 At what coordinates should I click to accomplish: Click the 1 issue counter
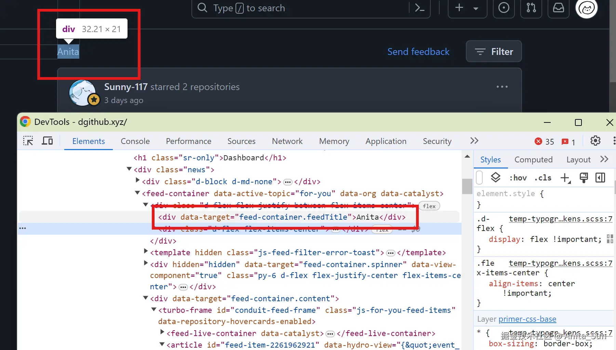coord(568,142)
